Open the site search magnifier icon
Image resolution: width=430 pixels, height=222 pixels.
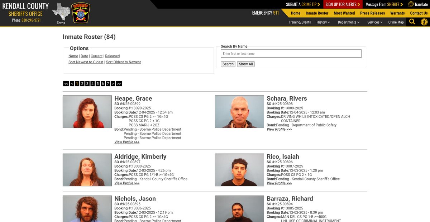pyautogui.click(x=412, y=22)
